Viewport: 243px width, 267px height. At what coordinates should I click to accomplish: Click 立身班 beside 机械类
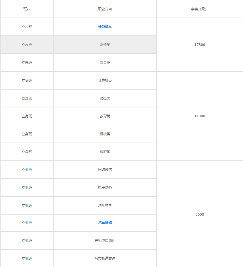pos(27,134)
